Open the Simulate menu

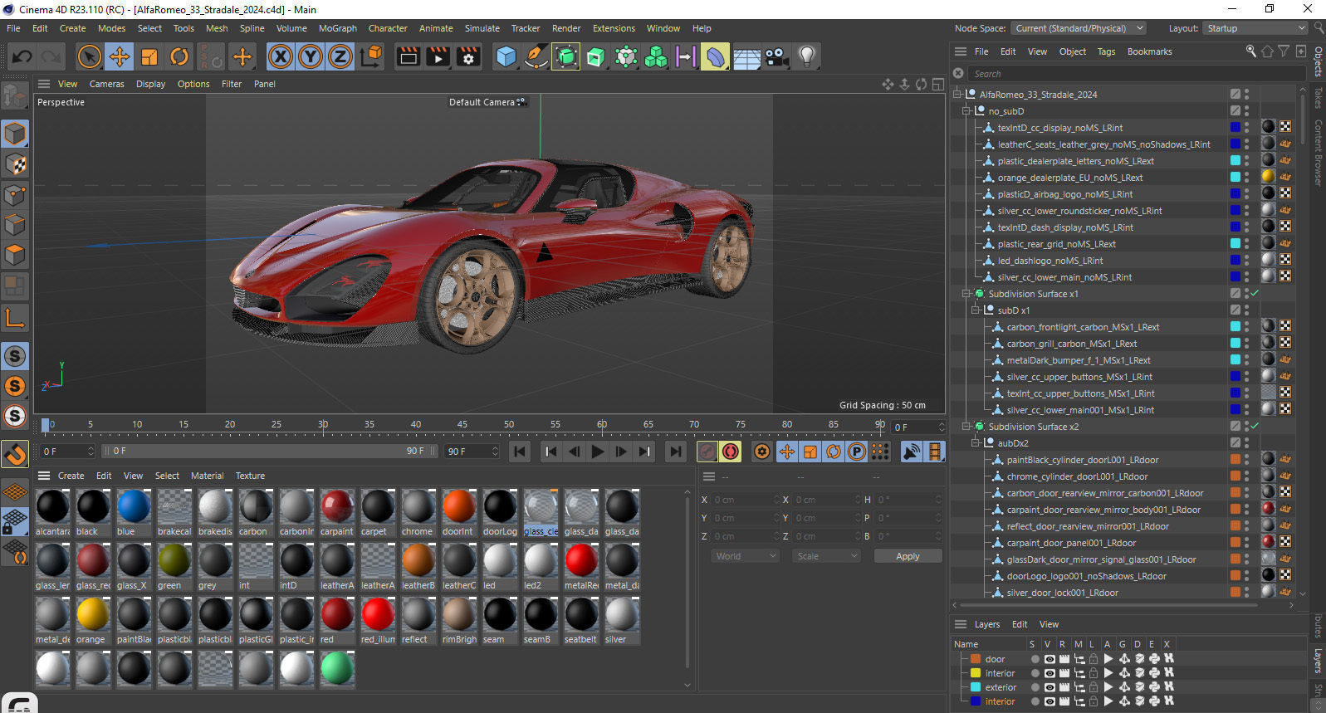482,28
